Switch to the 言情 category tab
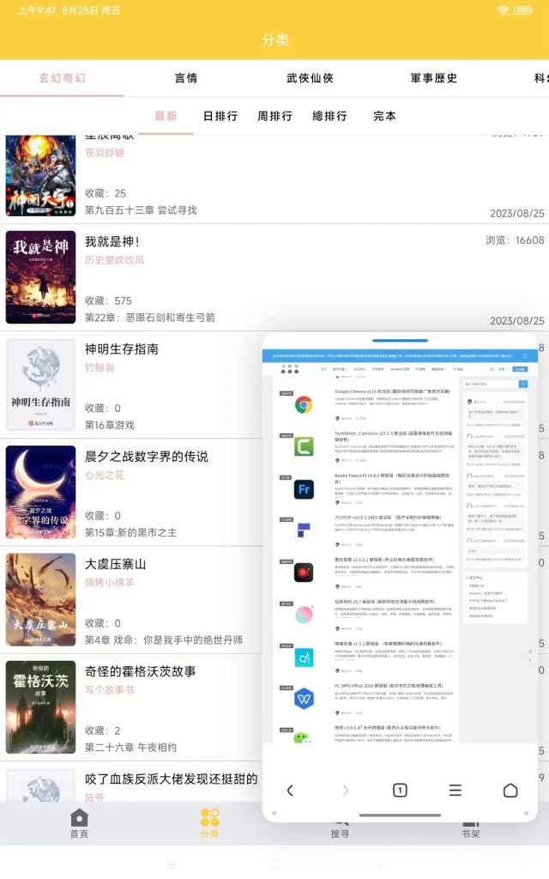The image size is (549, 879). 186,78
